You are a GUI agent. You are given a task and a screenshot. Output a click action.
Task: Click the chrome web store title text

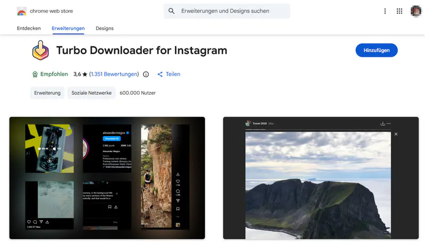click(51, 11)
